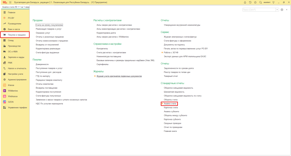The image size is (291, 156).
Task: Clear the search field with the x button
Action: (x=277, y=10)
